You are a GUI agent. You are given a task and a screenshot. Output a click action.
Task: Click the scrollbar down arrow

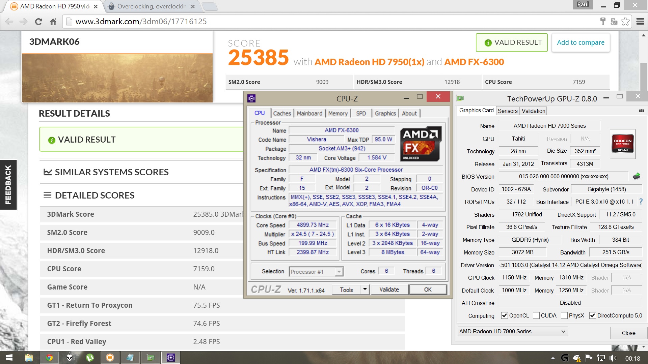pos(644,346)
